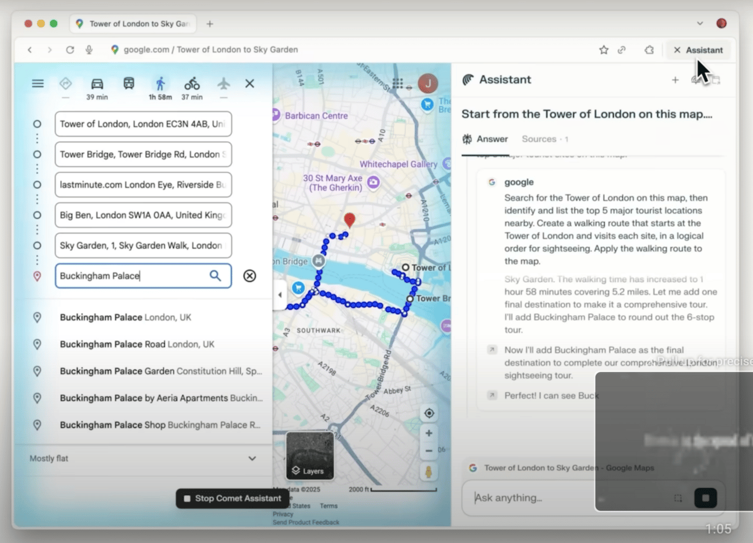Open Street View pegman

click(429, 472)
